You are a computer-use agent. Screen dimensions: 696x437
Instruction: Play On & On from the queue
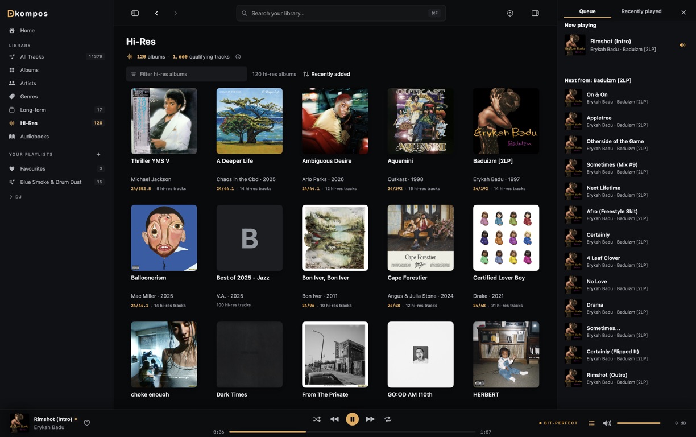[x=626, y=98]
